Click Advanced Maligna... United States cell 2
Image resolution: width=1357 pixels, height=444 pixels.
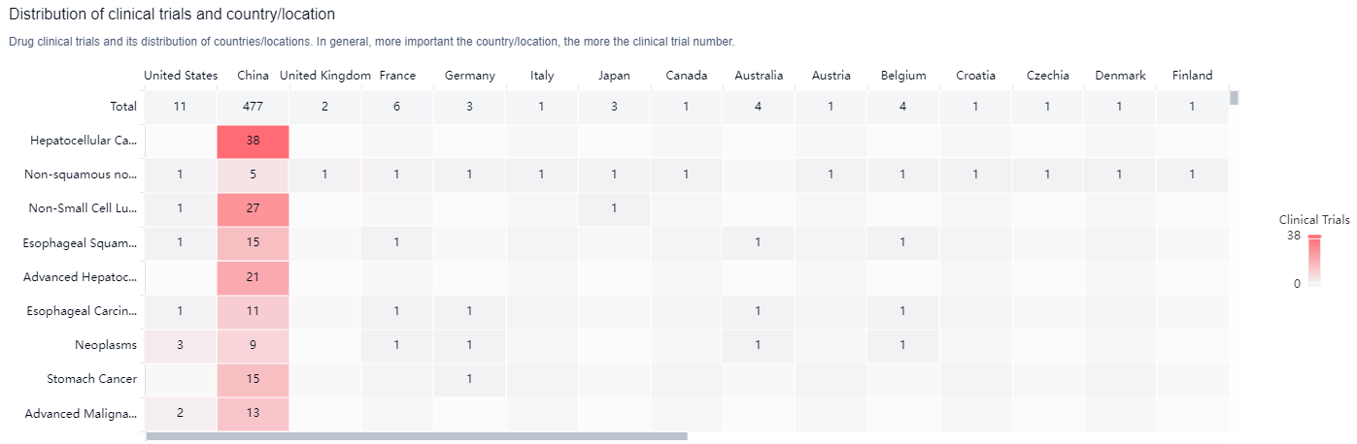click(x=180, y=413)
